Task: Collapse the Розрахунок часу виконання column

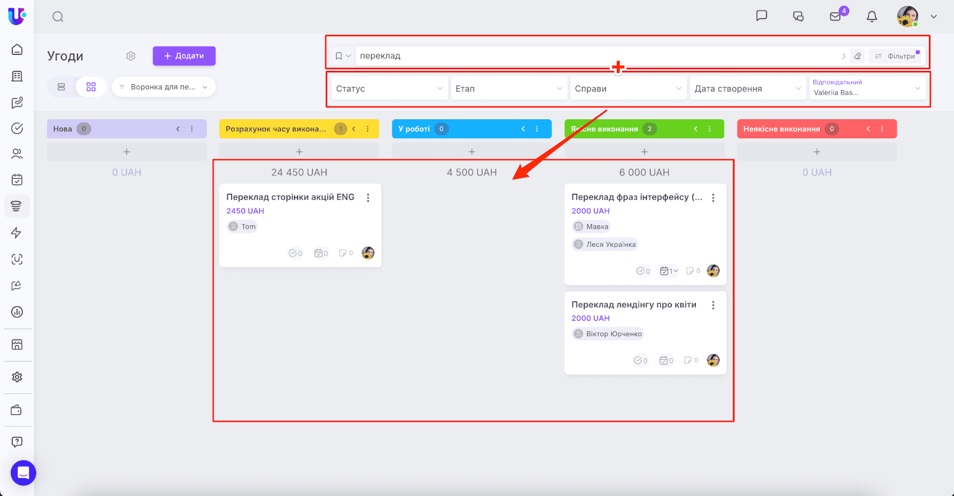Action: pyautogui.click(x=354, y=129)
